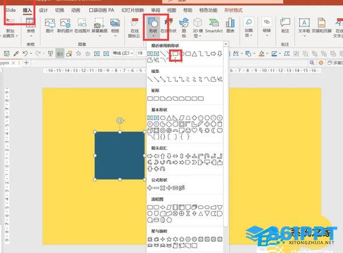The width and height of the screenshot is (343, 253).
Task: Open the font name combo box 等线
Action: click(x=123, y=53)
